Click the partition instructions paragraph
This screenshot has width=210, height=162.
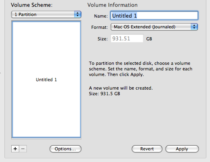coord(141,69)
